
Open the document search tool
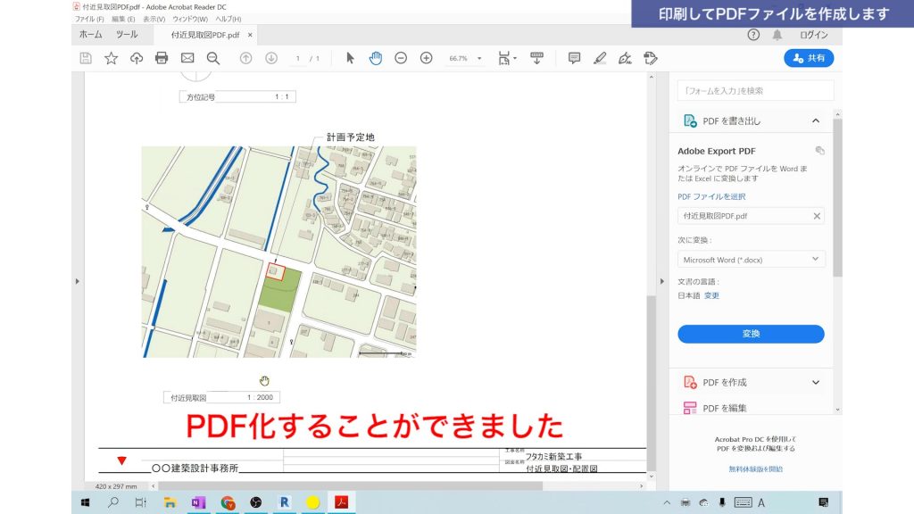click(212, 58)
